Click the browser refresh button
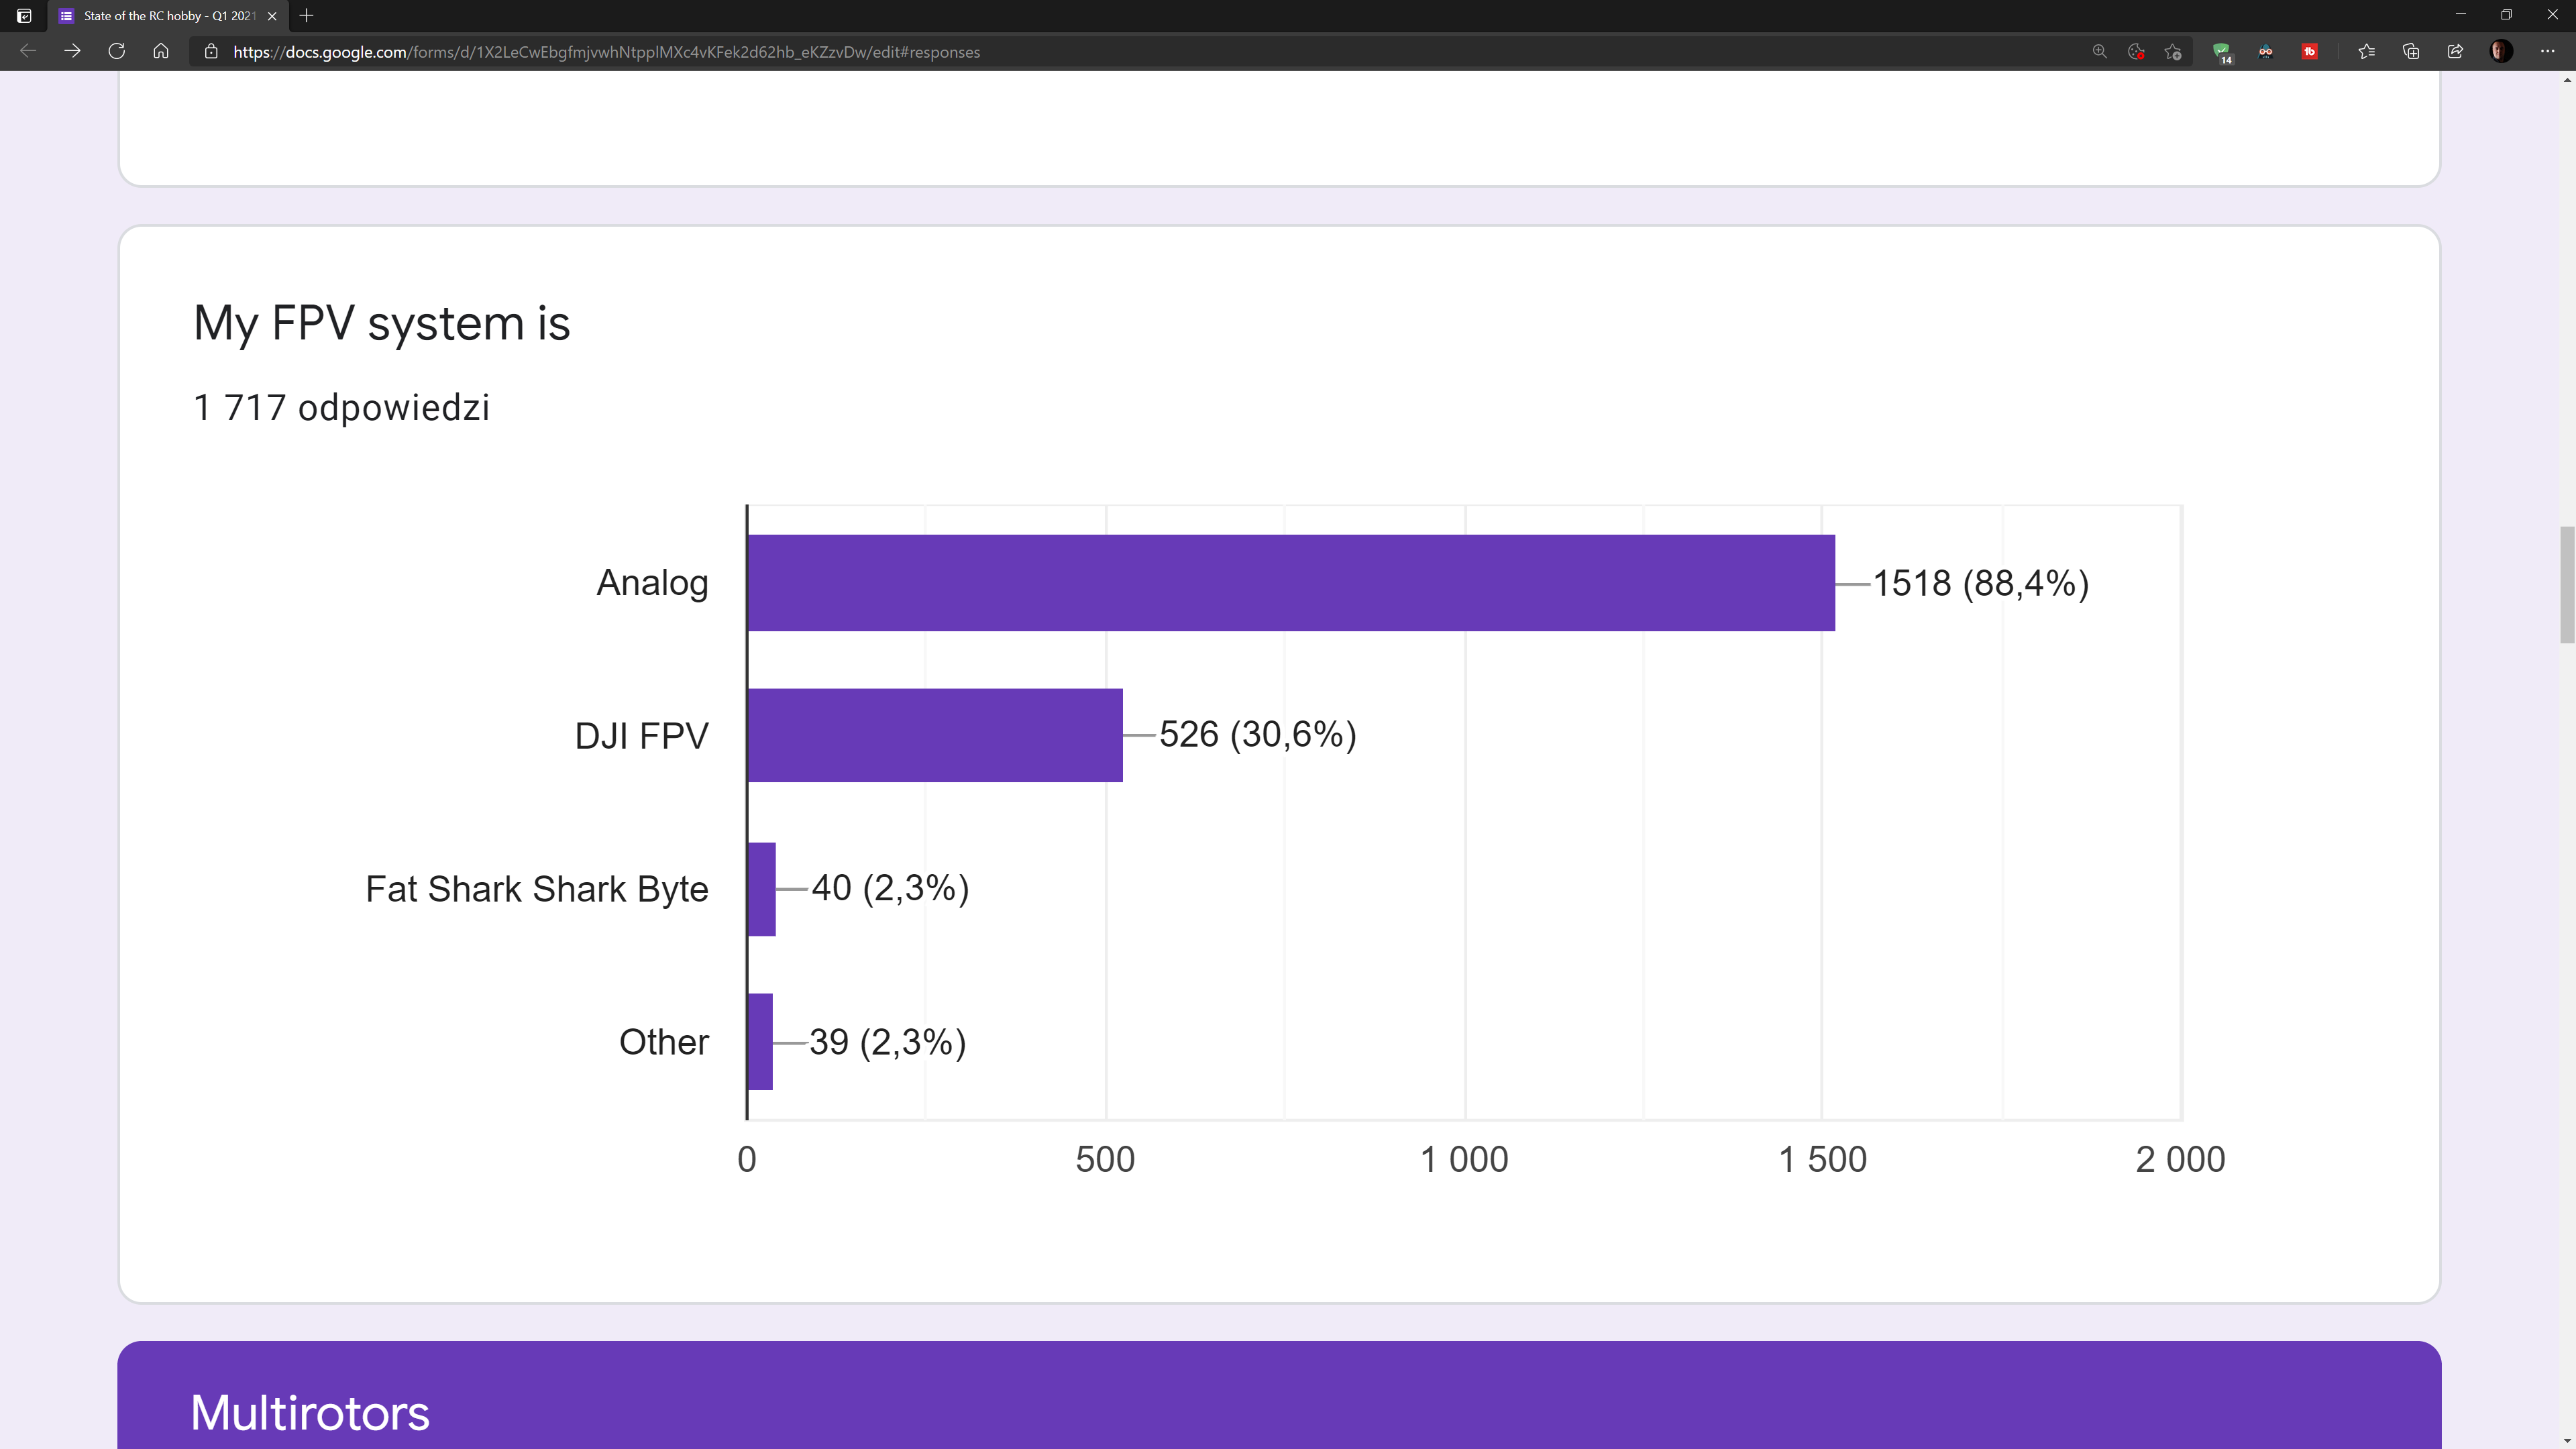Image resolution: width=2576 pixels, height=1449 pixels. tap(116, 51)
